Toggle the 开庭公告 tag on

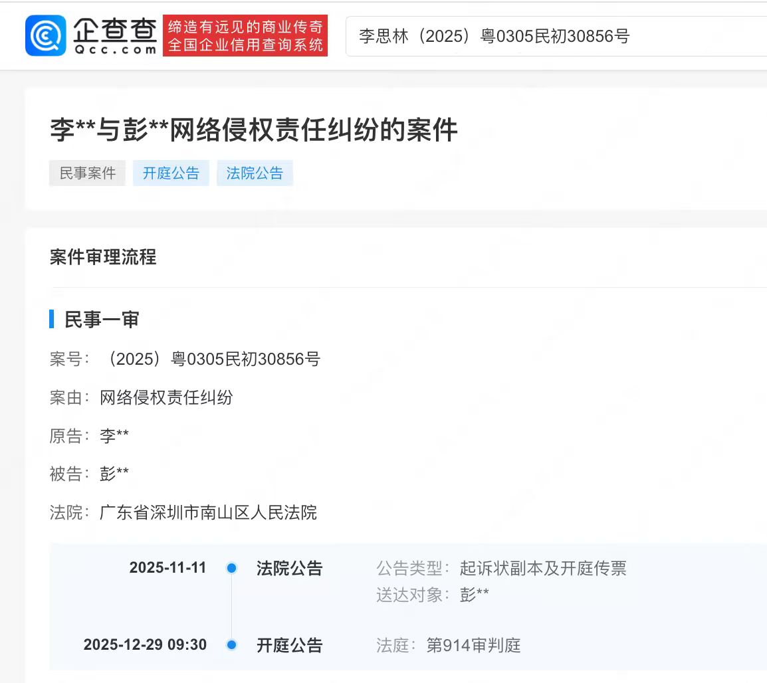[171, 173]
